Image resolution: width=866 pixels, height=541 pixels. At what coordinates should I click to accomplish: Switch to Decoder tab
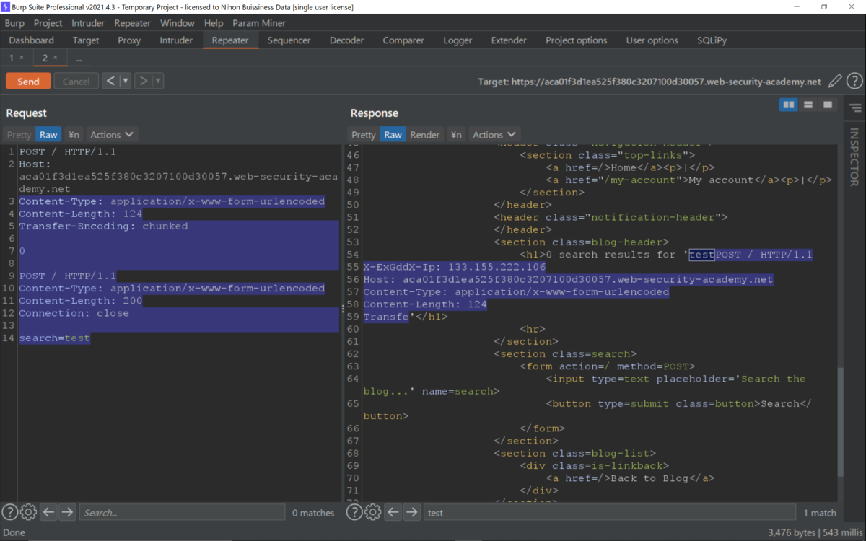coord(346,40)
